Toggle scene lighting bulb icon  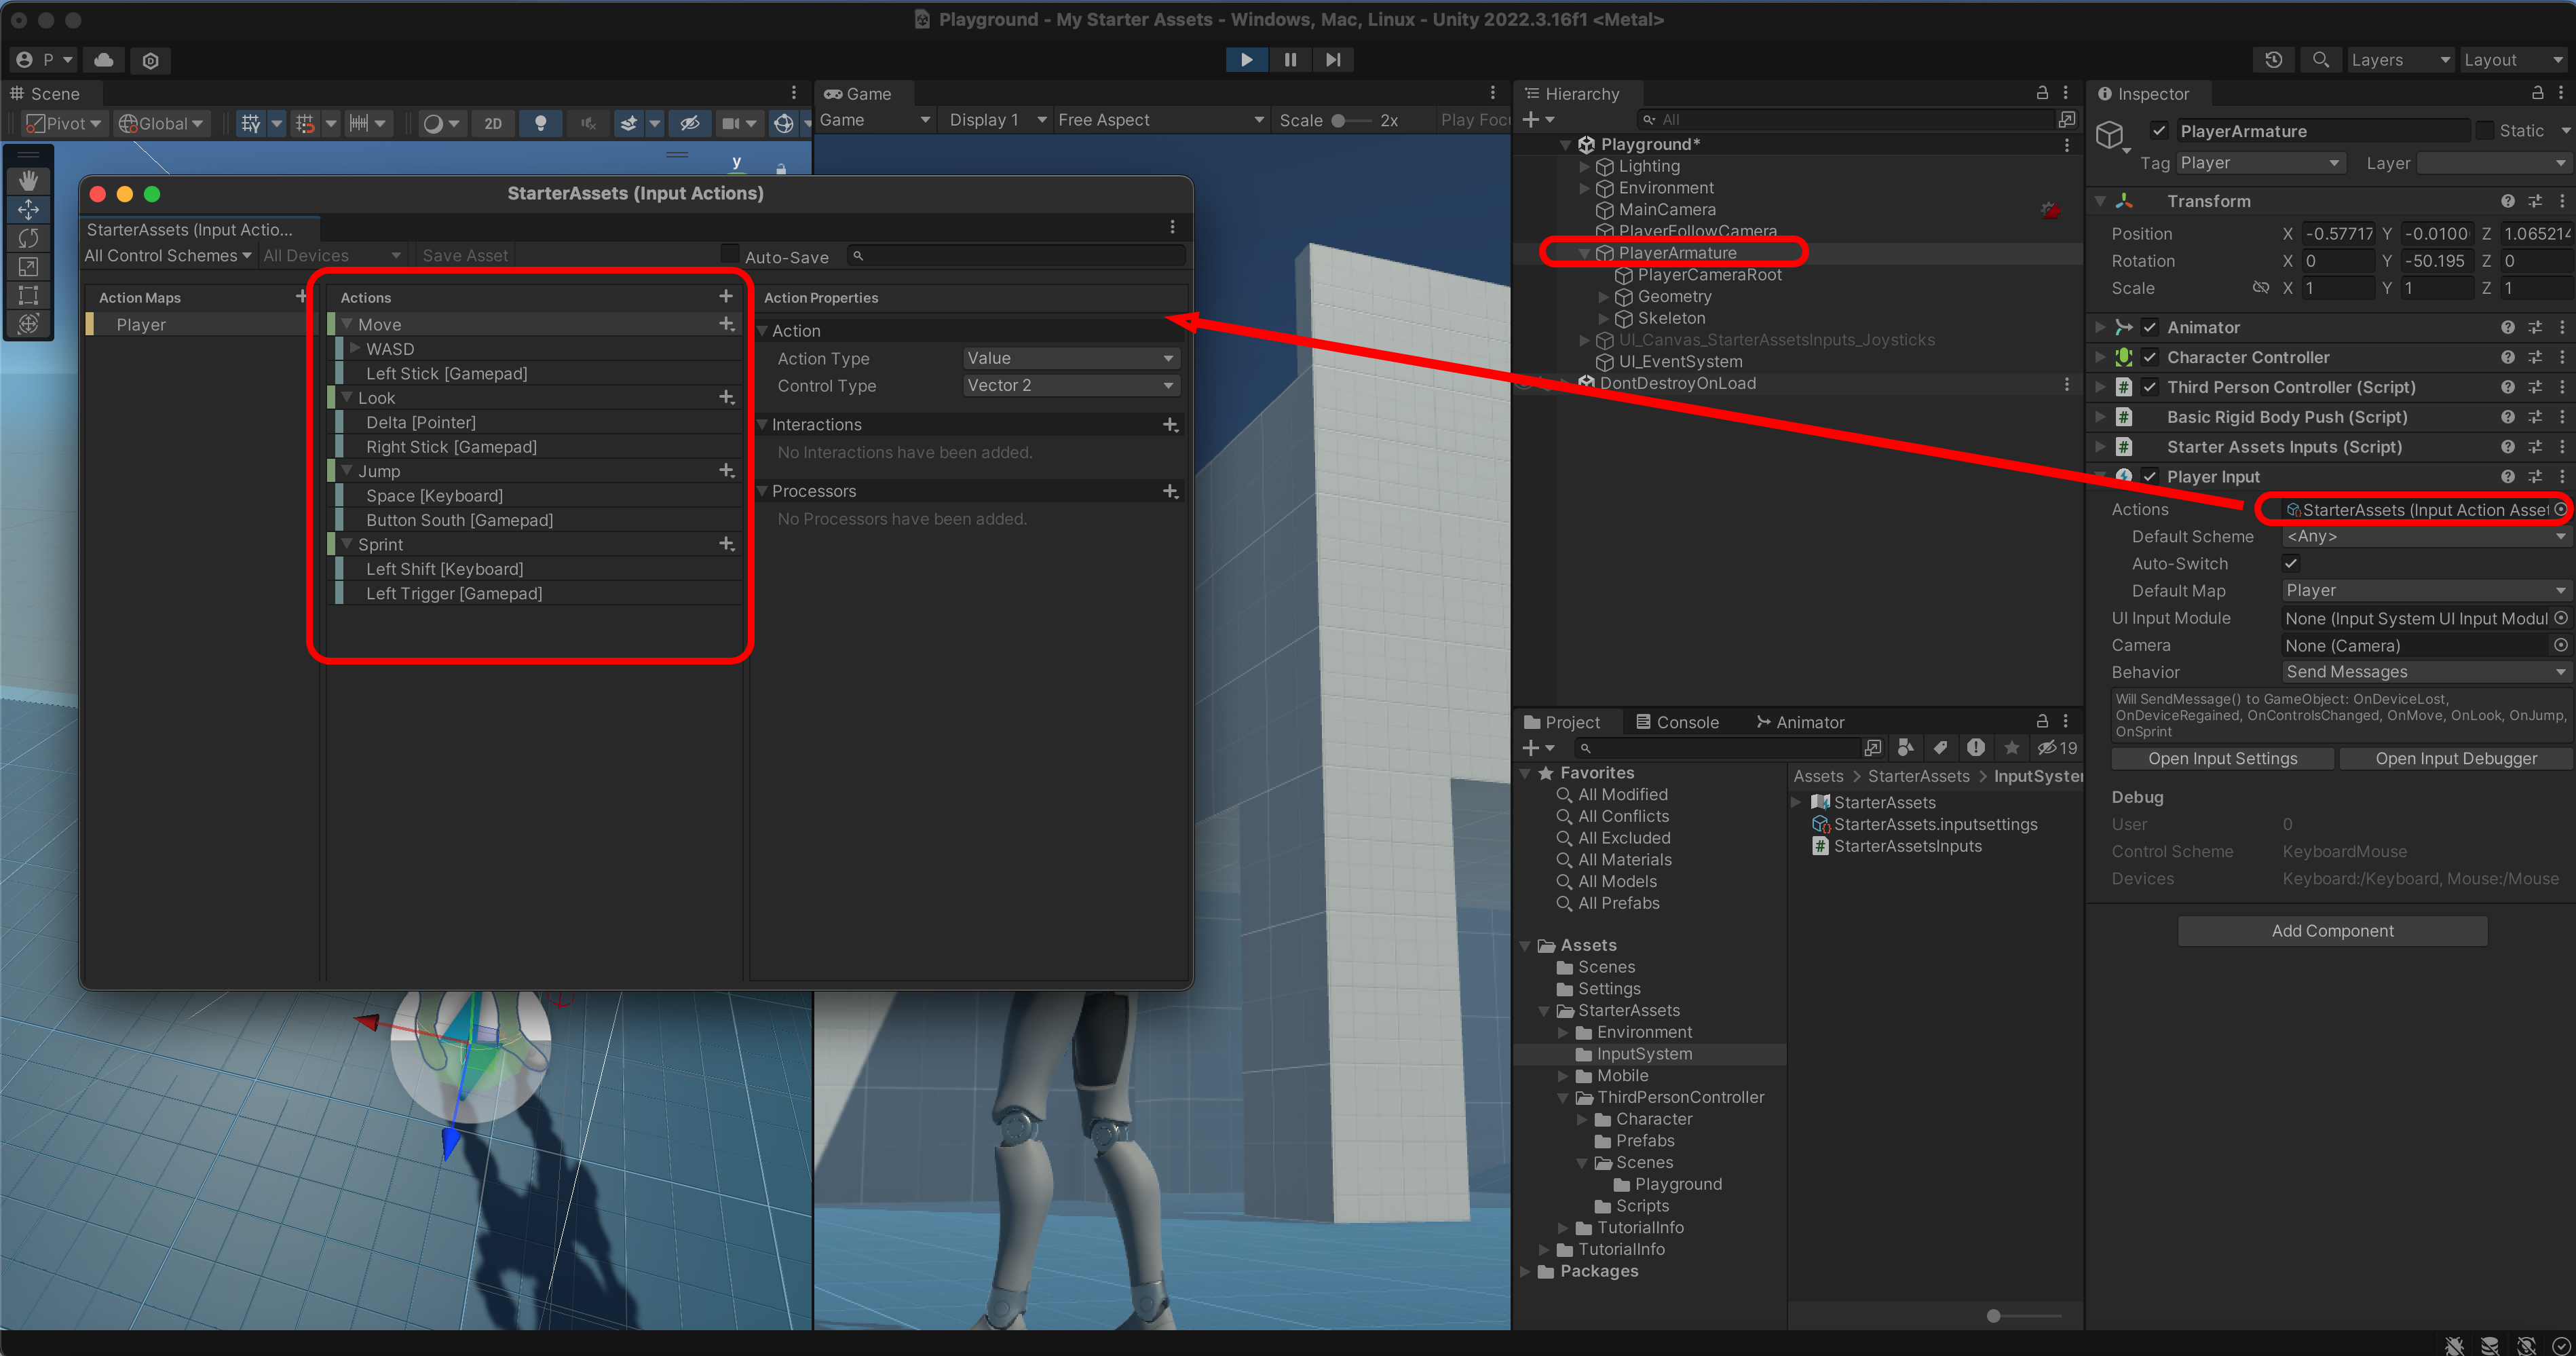[540, 124]
